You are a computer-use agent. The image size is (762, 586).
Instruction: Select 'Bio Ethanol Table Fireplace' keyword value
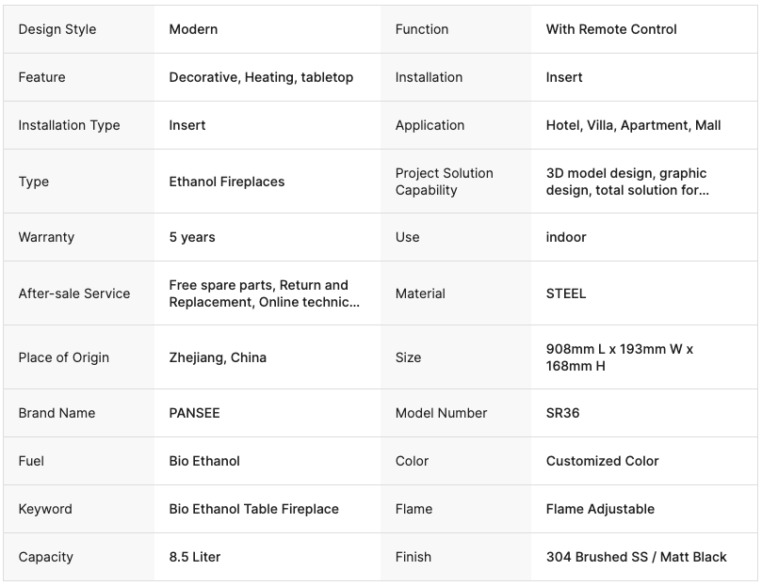253,509
